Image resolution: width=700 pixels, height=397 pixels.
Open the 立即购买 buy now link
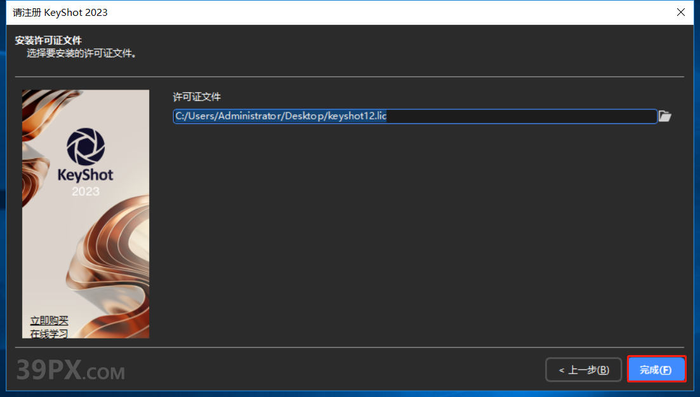tap(49, 321)
